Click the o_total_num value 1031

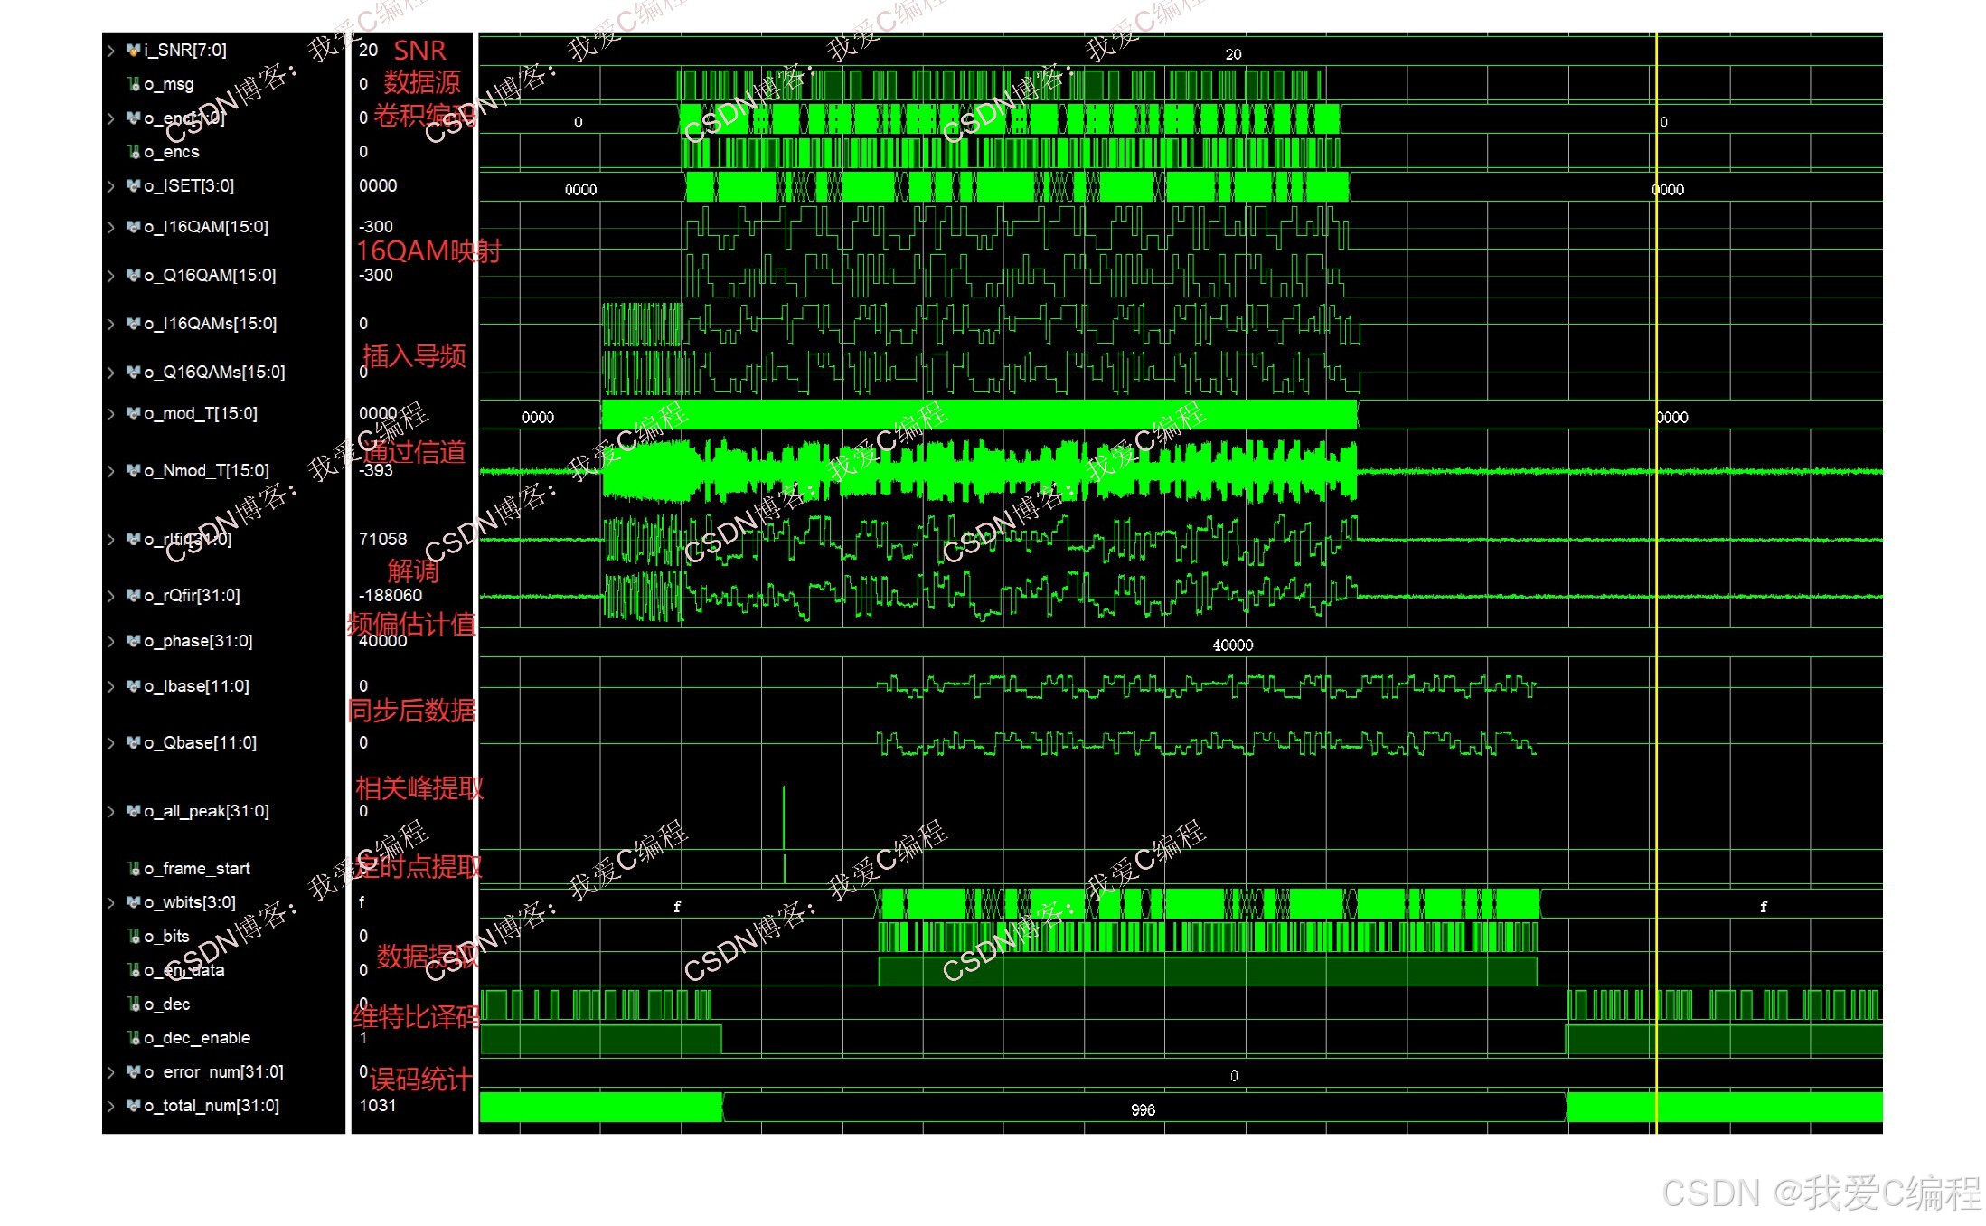coord(378,1106)
